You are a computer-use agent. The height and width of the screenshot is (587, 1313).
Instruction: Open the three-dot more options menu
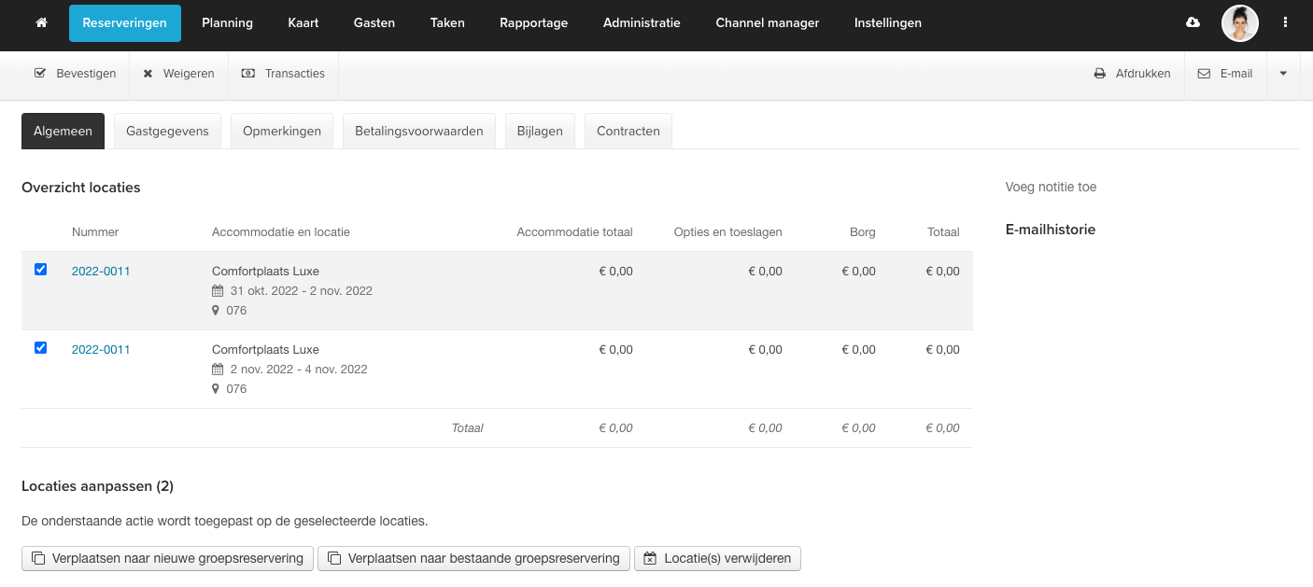(x=1286, y=22)
